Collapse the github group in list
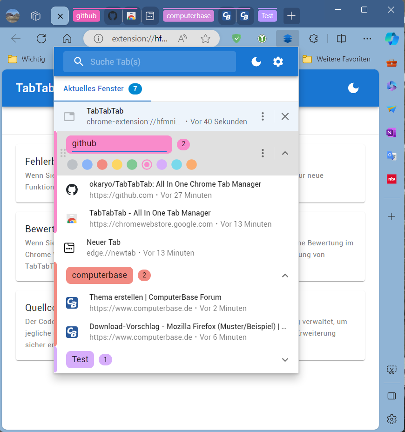Screen dimensions: 405x432 click(285, 153)
